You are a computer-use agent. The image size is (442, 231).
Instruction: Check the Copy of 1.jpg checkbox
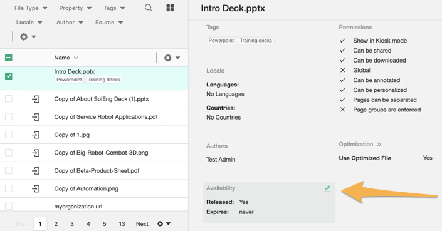coord(8,135)
